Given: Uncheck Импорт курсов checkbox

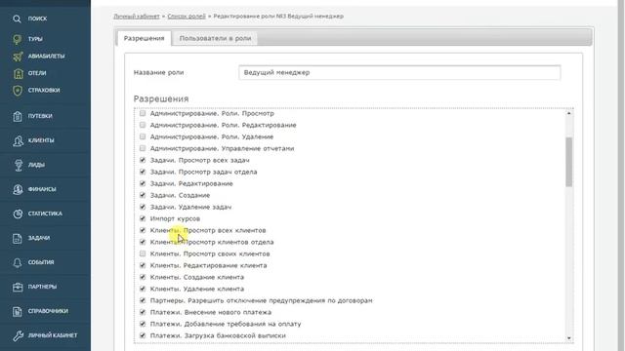Looking at the screenshot, I should pyautogui.click(x=143, y=218).
